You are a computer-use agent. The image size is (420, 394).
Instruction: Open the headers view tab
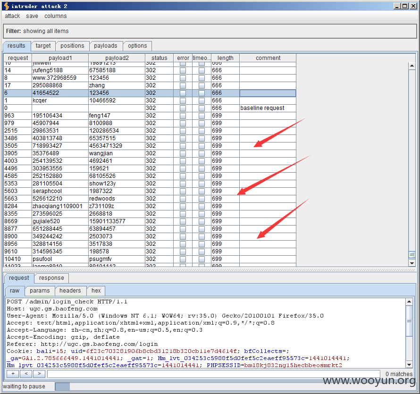point(70,291)
